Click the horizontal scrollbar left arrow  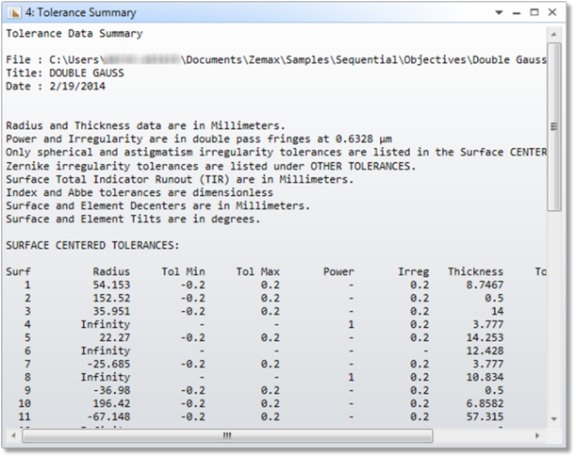click(x=10, y=436)
